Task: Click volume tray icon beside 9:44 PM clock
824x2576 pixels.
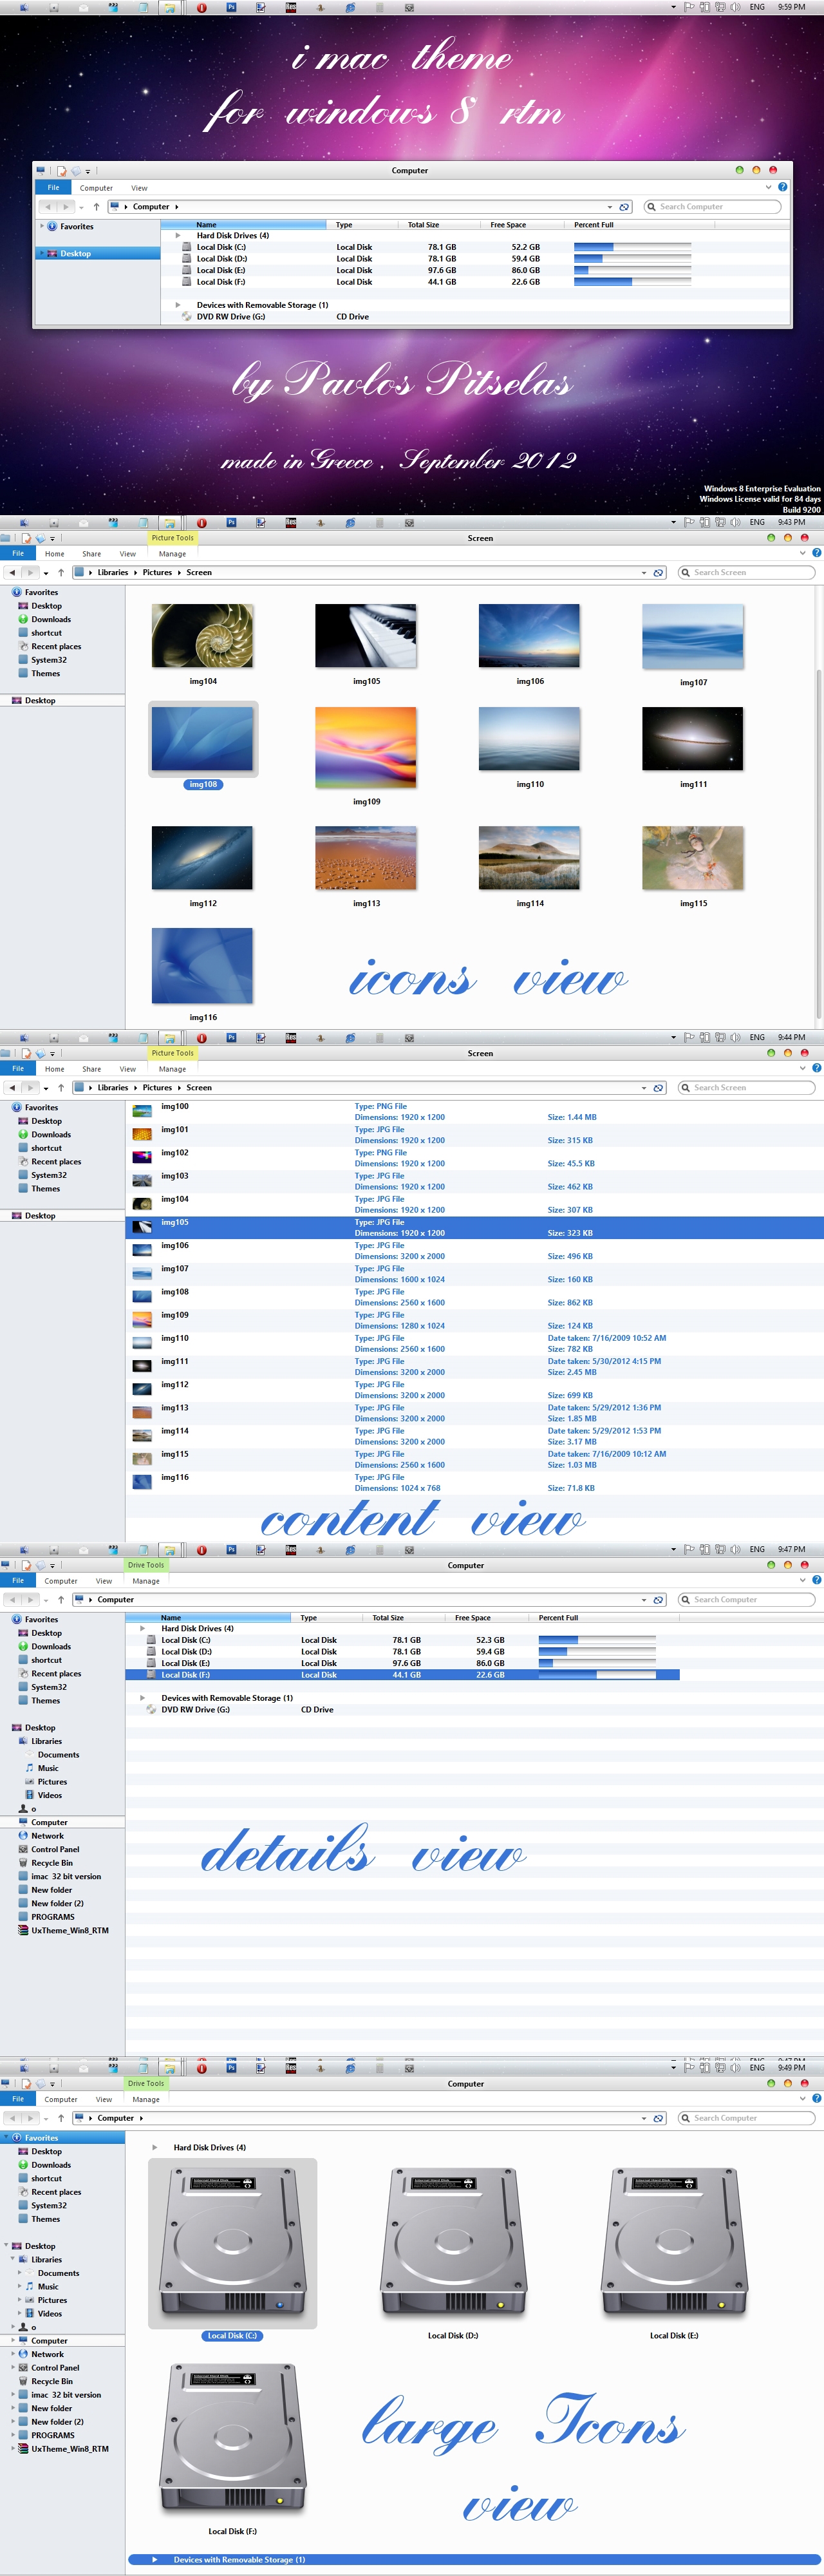Action: click(735, 1037)
